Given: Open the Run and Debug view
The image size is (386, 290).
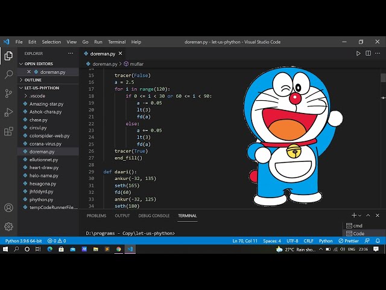Looking at the screenshot, I should [x=8, y=112].
